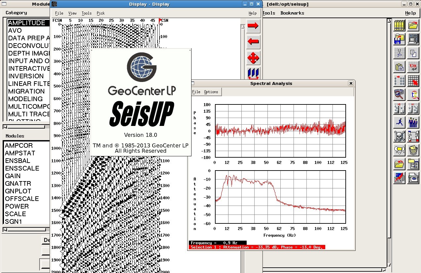This screenshot has width=421, height=273.
Task: Click the red CSN marker flag
Action: pyautogui.click(x=161, y=20)
